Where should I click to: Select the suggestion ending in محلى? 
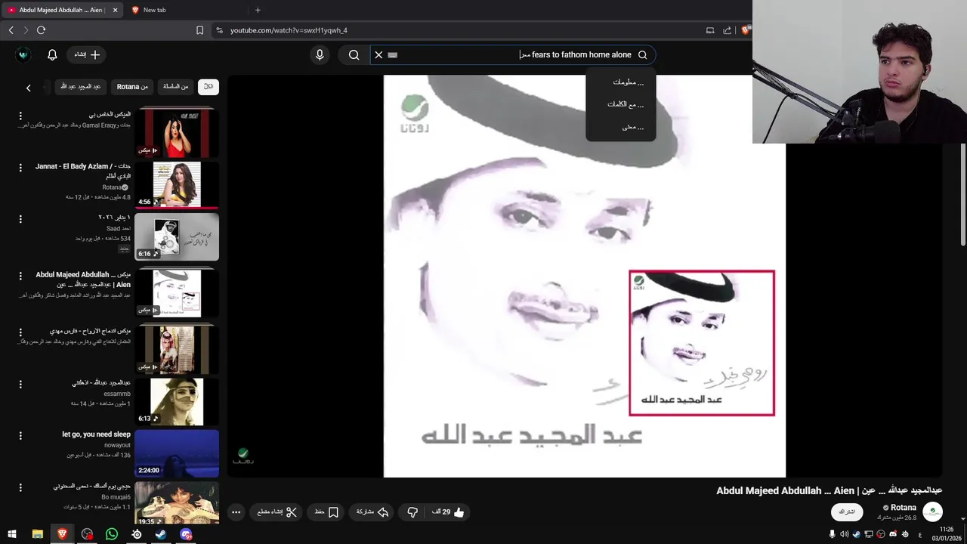click(621, 127)
